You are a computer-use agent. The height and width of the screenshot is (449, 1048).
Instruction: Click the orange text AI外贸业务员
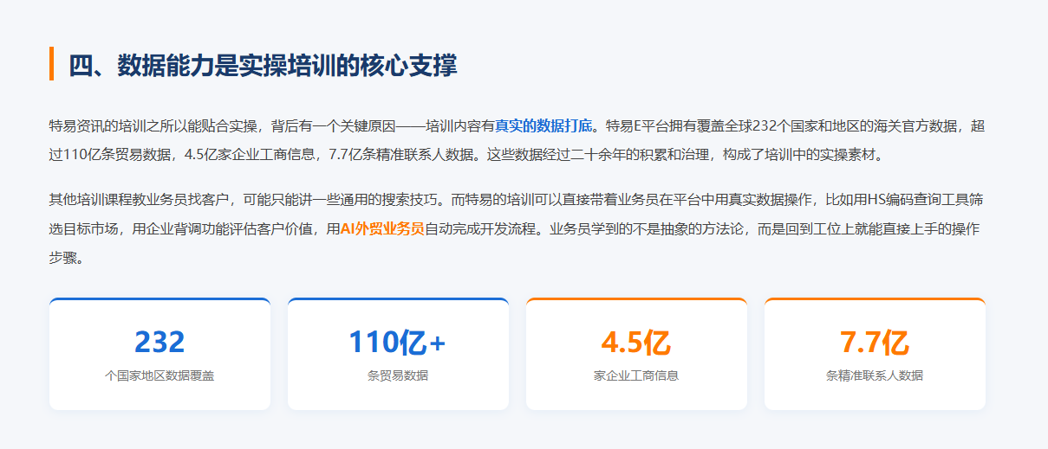(x=382, y=228)
